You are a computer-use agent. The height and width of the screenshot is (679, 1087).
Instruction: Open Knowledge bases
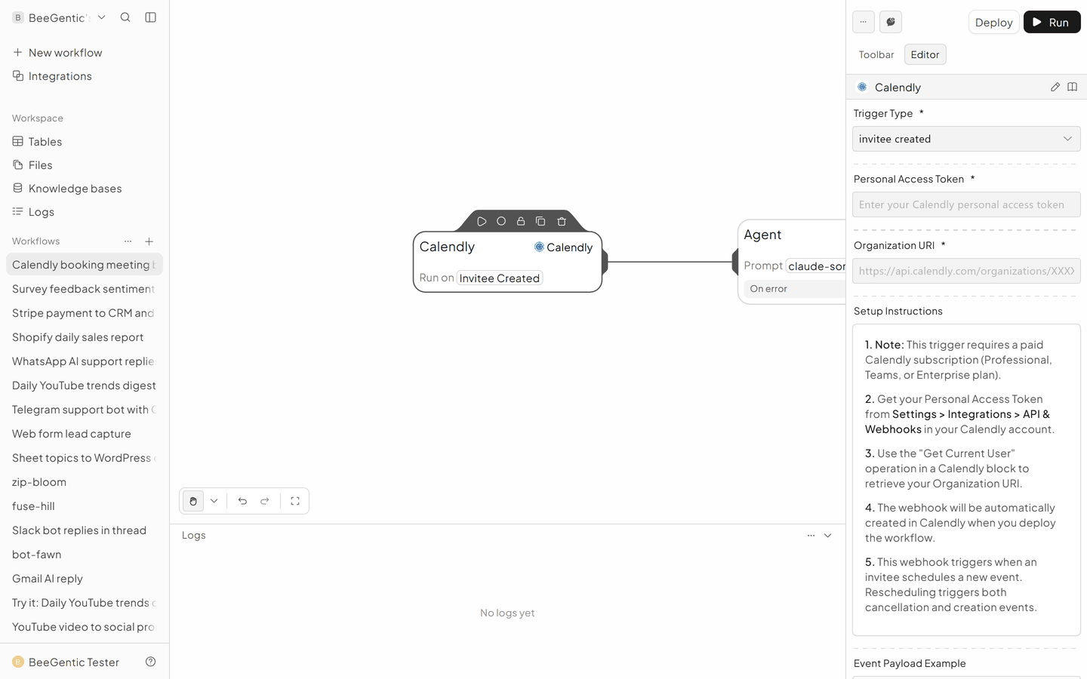85,189
